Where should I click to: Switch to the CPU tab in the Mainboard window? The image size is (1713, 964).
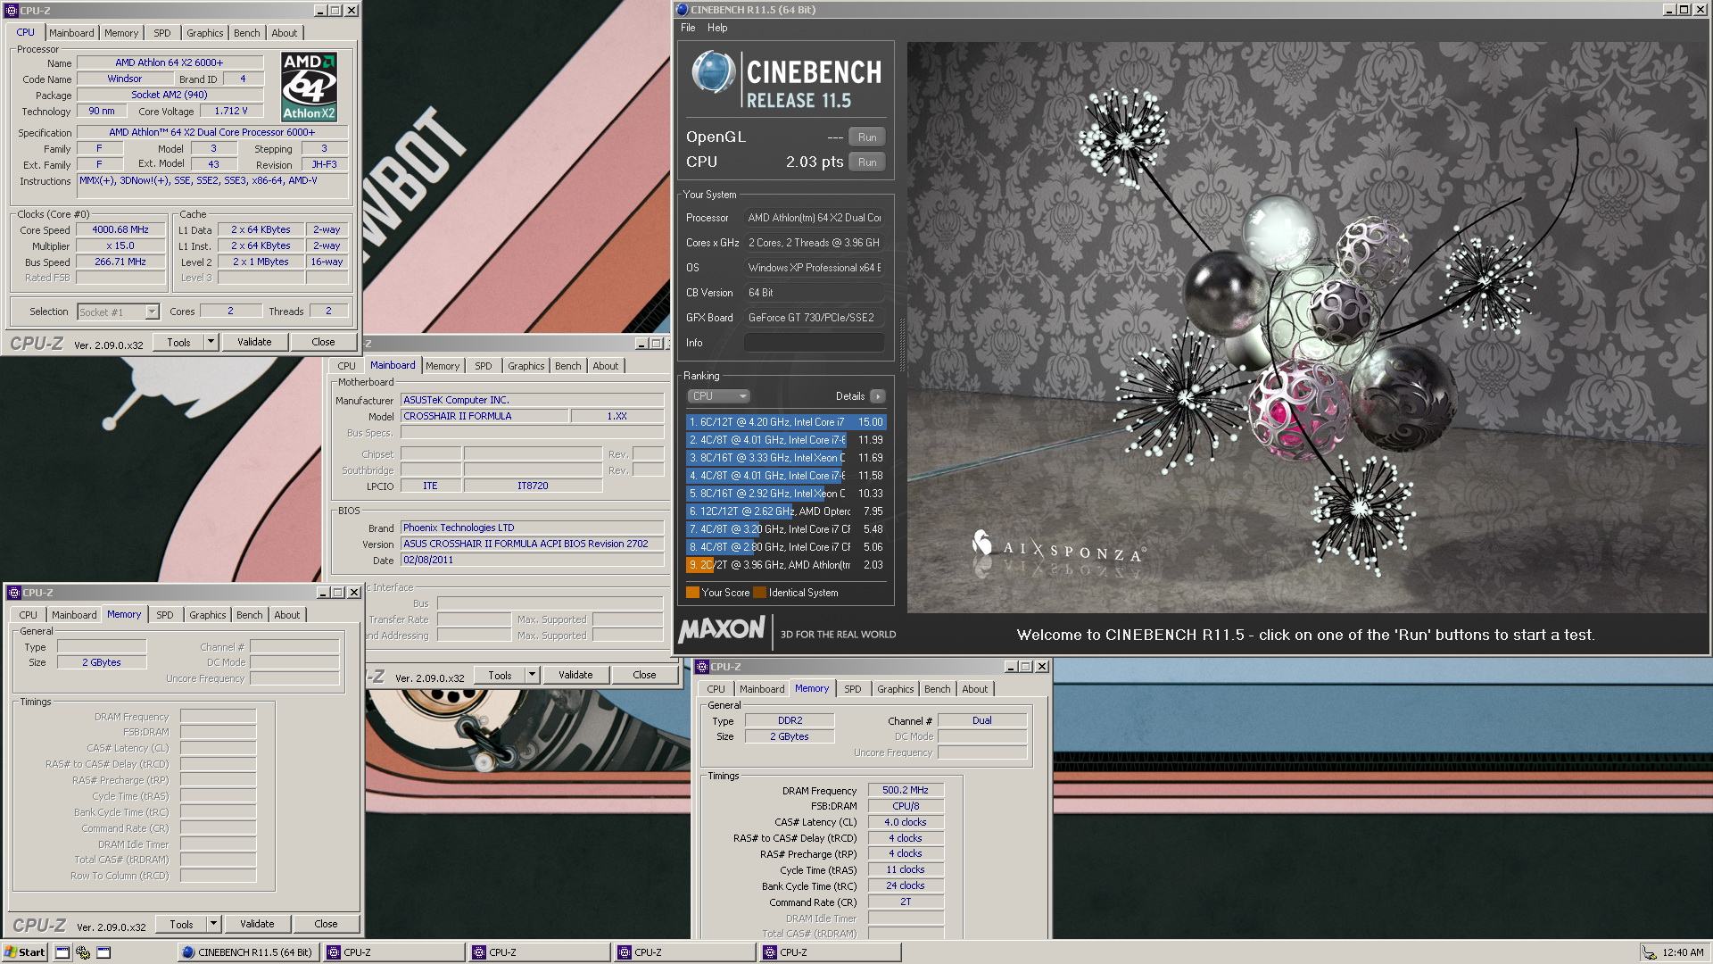pos(346,366)
